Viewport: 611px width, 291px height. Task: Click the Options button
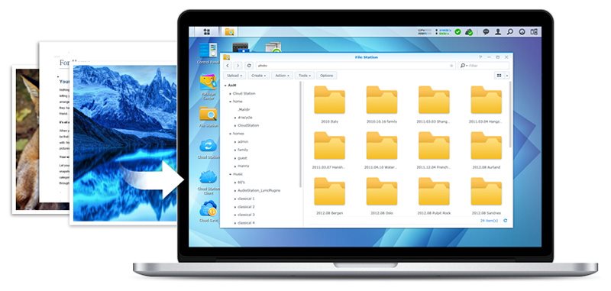point(327,75)
